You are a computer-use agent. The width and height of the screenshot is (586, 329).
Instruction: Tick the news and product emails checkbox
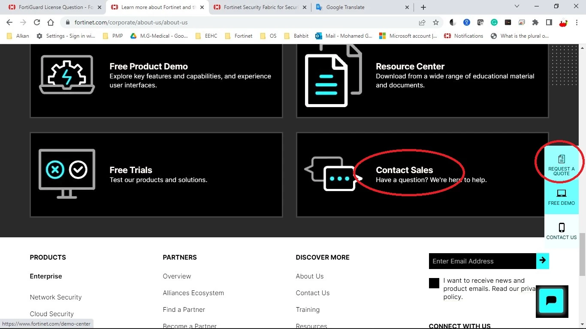click(434, 283)
